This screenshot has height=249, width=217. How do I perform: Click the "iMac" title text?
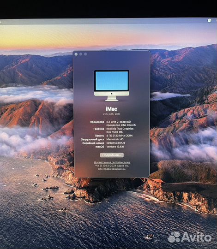coord(112,109)
